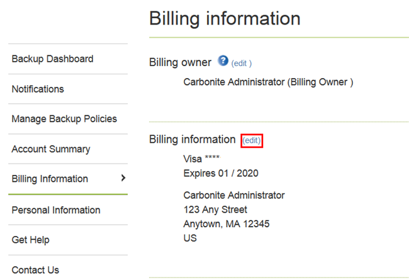Go to Notifications in the sidebar
The width and height of the screenshot is (409, 280).
pos(38,89)
